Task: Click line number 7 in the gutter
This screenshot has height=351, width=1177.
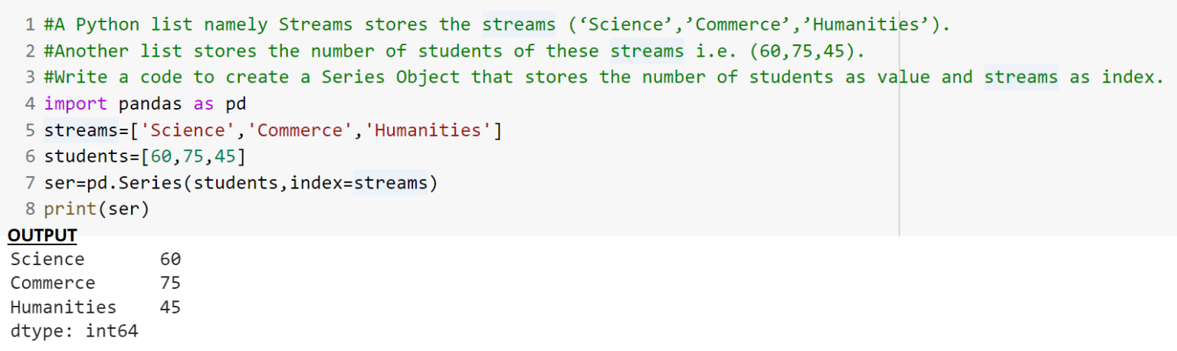Action: point(29,183)
